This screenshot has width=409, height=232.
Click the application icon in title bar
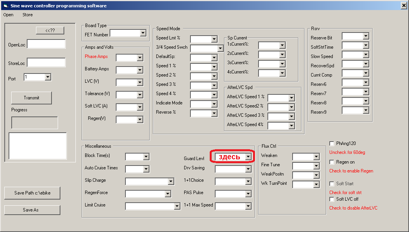tap(5, 6)
